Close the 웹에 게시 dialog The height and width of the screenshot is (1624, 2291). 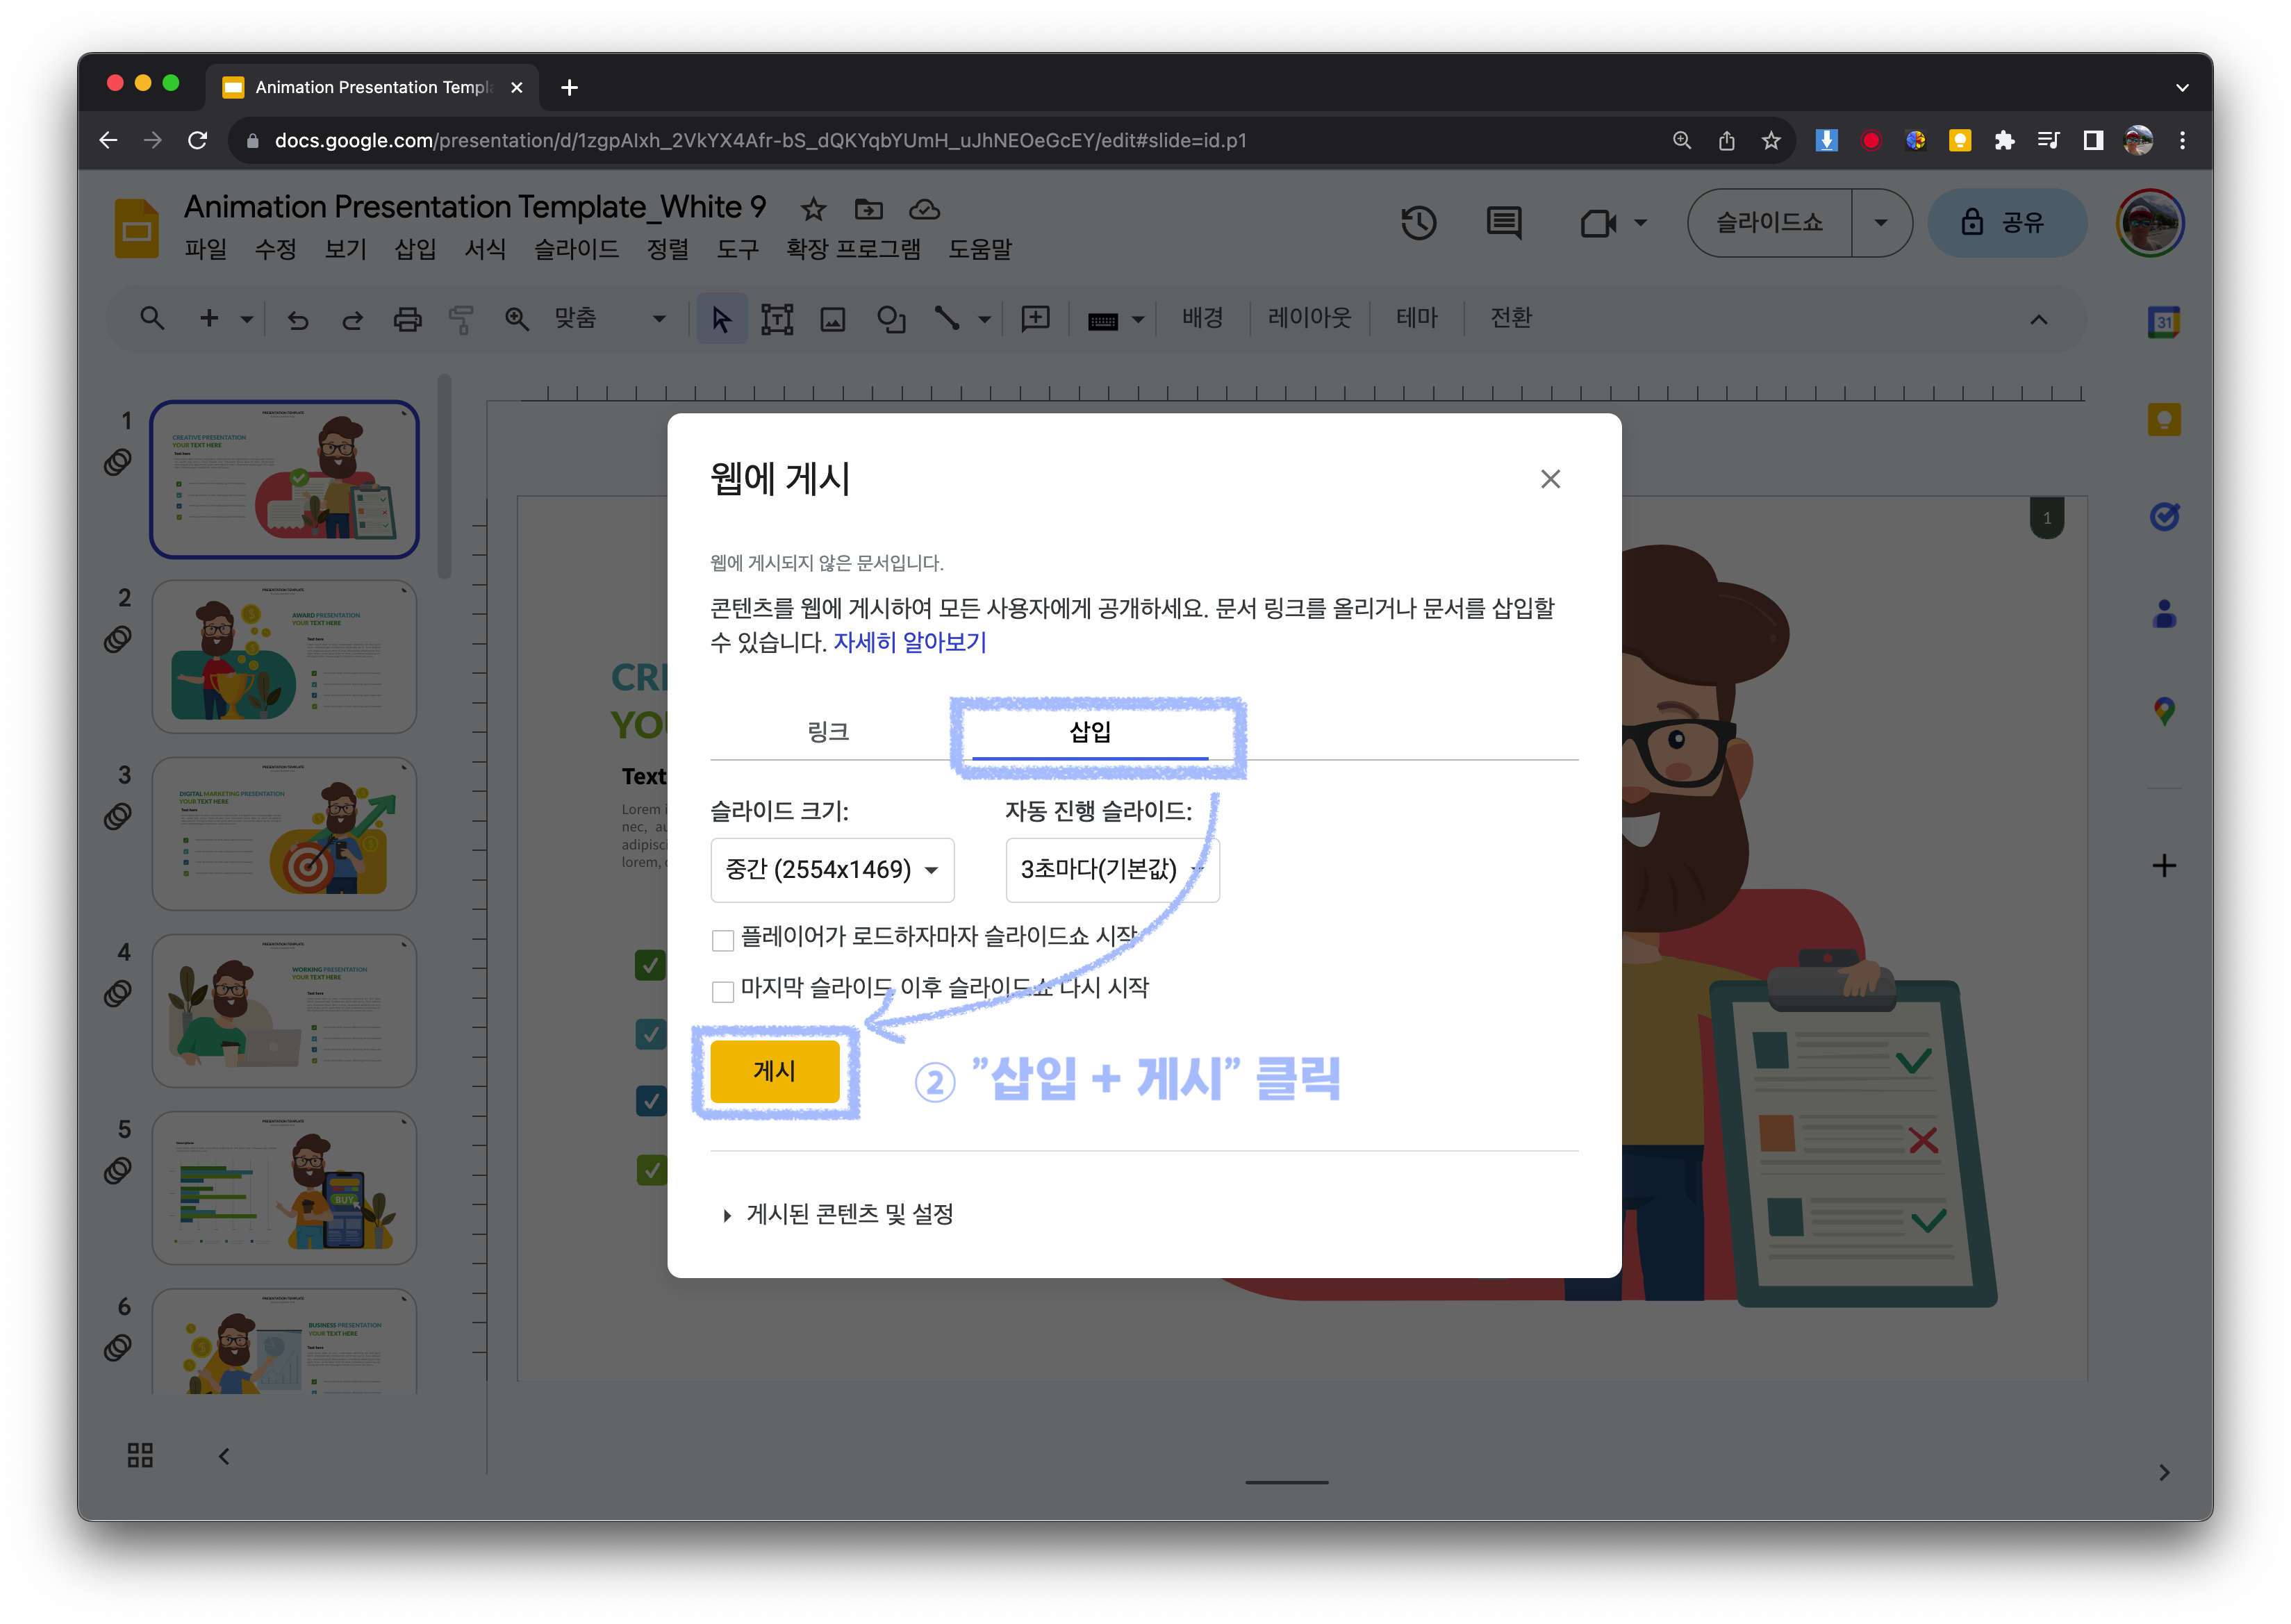click(x=1550, y=479)
